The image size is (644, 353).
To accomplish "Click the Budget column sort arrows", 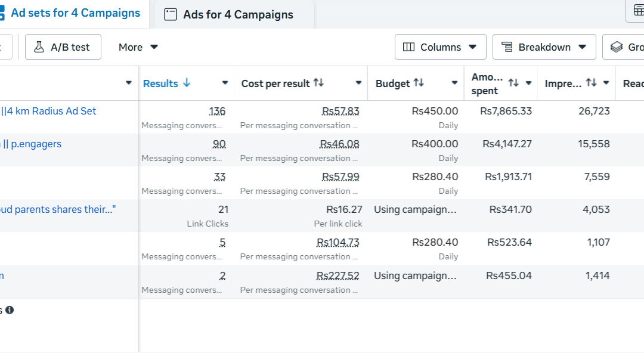I will point(419,83).
